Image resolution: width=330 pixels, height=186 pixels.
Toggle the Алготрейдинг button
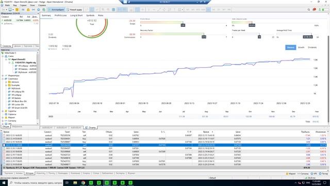tap(56, 10)
